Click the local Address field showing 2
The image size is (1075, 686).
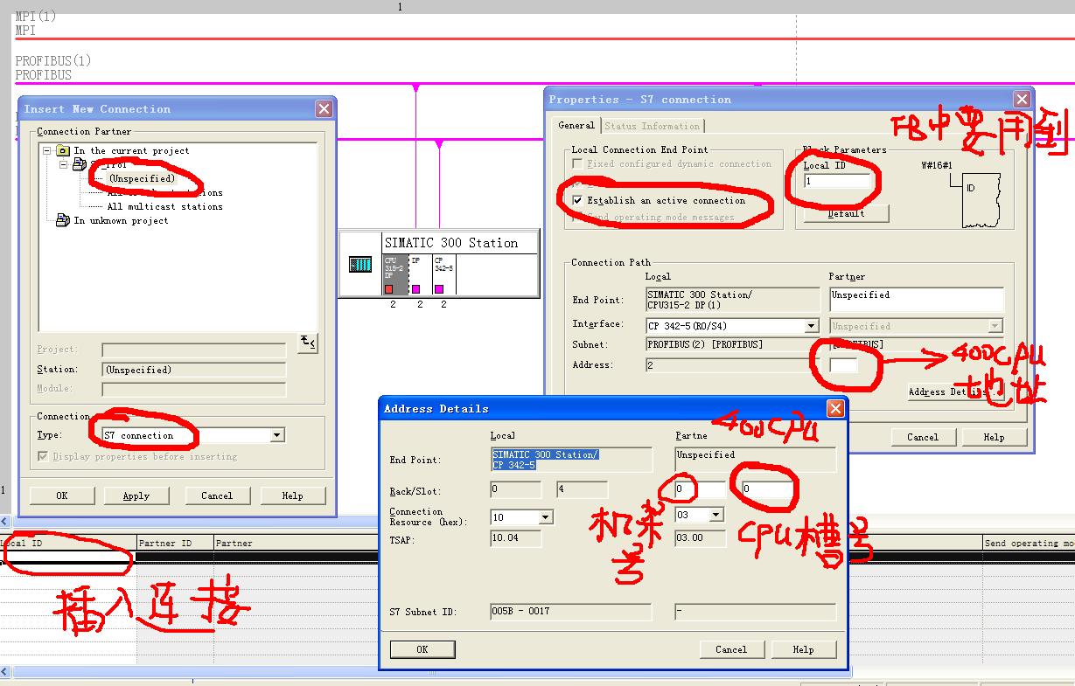coord(731,365)
